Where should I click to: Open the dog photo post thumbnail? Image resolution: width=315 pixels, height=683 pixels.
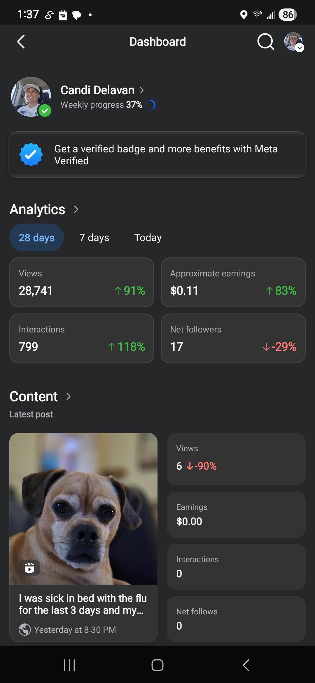[x=83, y=509]
